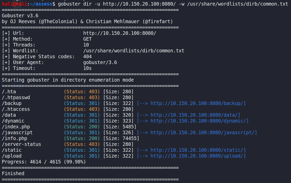Click the /server-status result path

pos(21,144)
